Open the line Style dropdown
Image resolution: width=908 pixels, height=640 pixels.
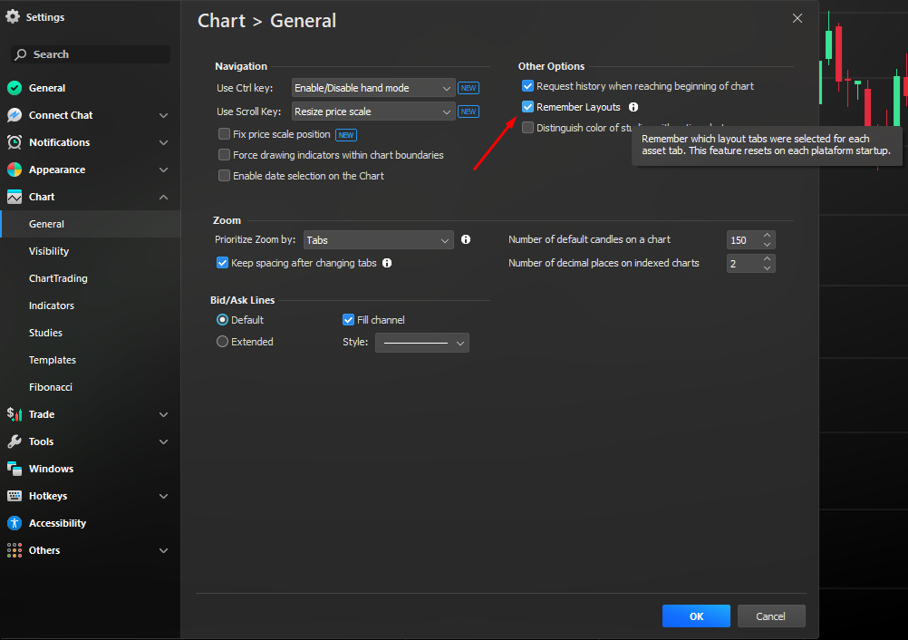coord(421,343)
